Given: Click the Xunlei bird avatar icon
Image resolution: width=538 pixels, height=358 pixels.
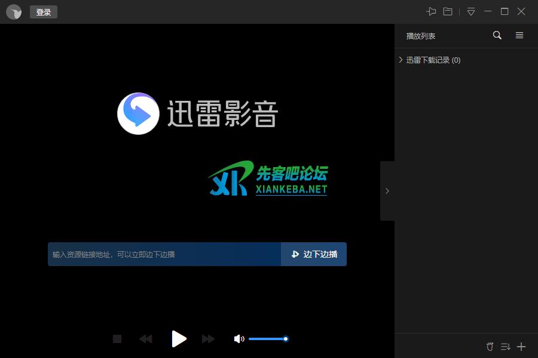Looking at the screenshot, I should pos(14,12).
